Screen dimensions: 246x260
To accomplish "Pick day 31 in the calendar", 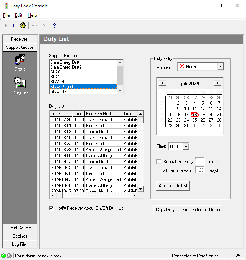I will tap(186, 126).
